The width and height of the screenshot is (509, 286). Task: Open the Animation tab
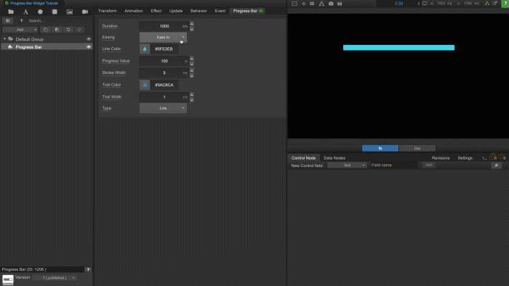(134, 11)
